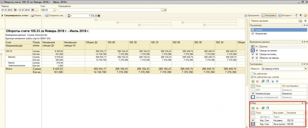308x128 pixels.
Task: Delete filter in Отбор with red X
Action: 257,108
